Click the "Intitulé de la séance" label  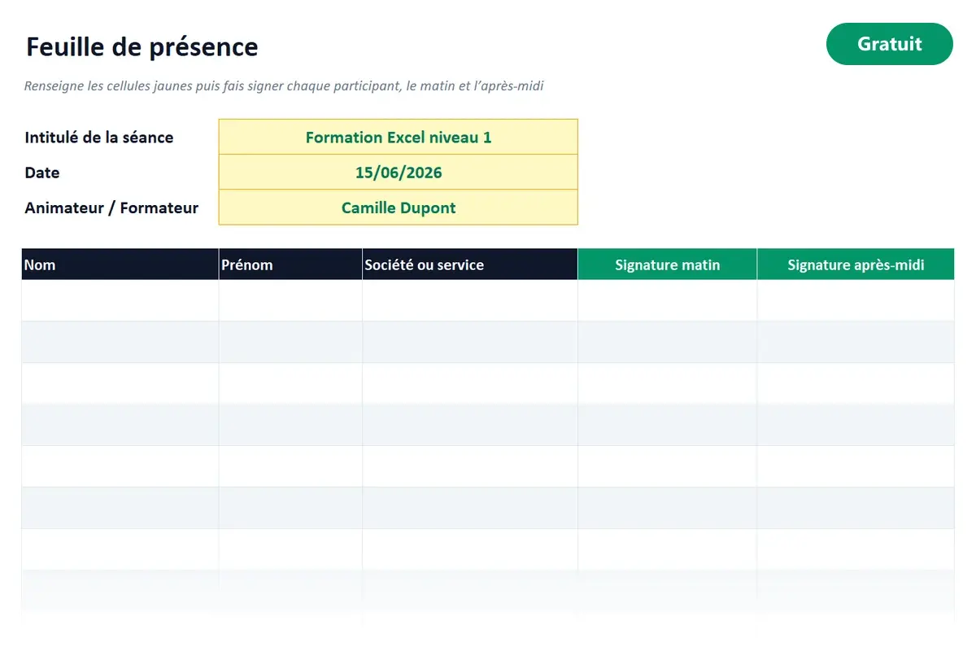click(99, 138)
